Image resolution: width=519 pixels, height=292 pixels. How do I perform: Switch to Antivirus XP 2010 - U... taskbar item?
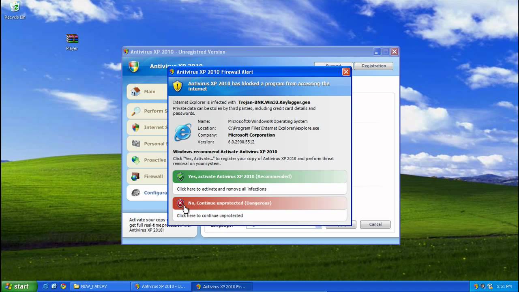click(x=161, y=286)
